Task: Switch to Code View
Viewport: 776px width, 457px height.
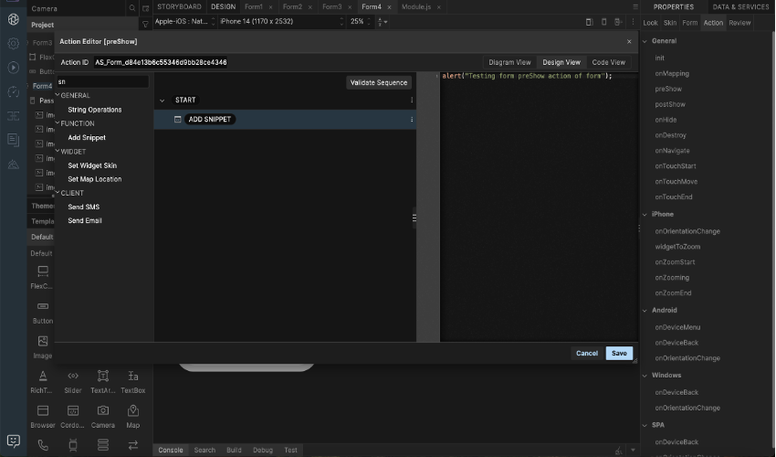Action: [x=608, y=62]
